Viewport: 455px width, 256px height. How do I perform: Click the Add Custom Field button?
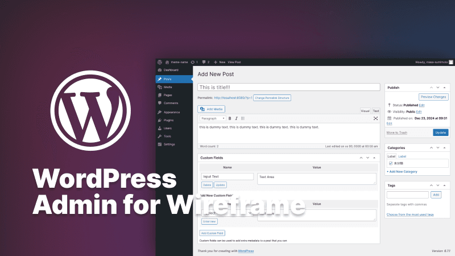point(212,233)
